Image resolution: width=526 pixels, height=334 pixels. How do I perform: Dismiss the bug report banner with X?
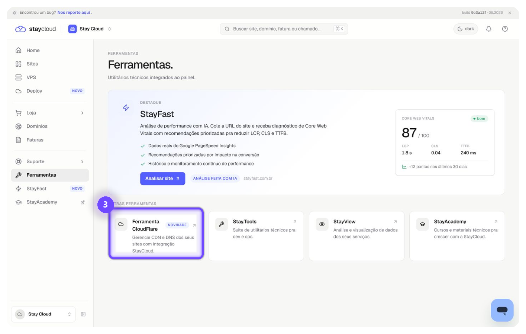coord(510,13)
